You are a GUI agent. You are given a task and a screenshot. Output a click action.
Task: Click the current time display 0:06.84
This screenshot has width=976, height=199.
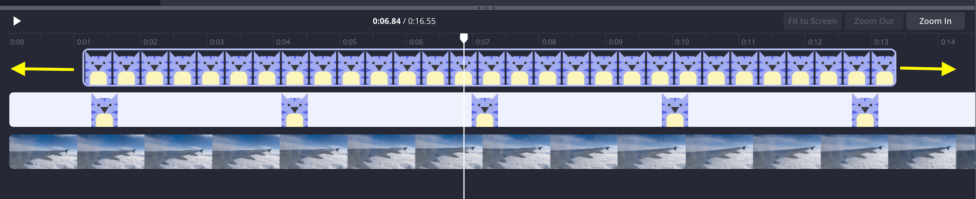[x=386, y=21]
